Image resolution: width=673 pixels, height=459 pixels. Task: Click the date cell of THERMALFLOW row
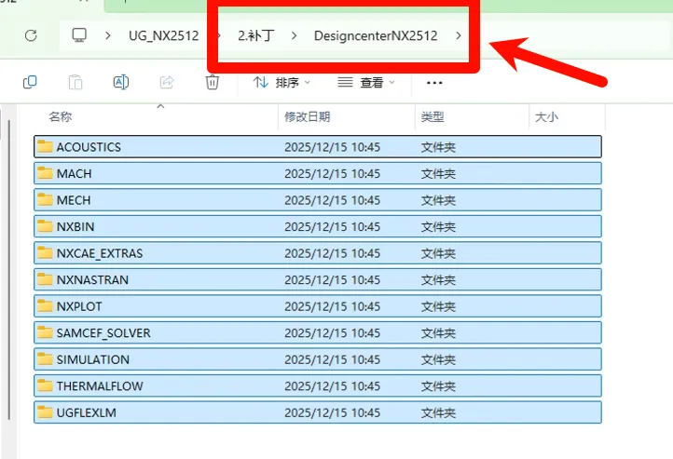point(332,386)
